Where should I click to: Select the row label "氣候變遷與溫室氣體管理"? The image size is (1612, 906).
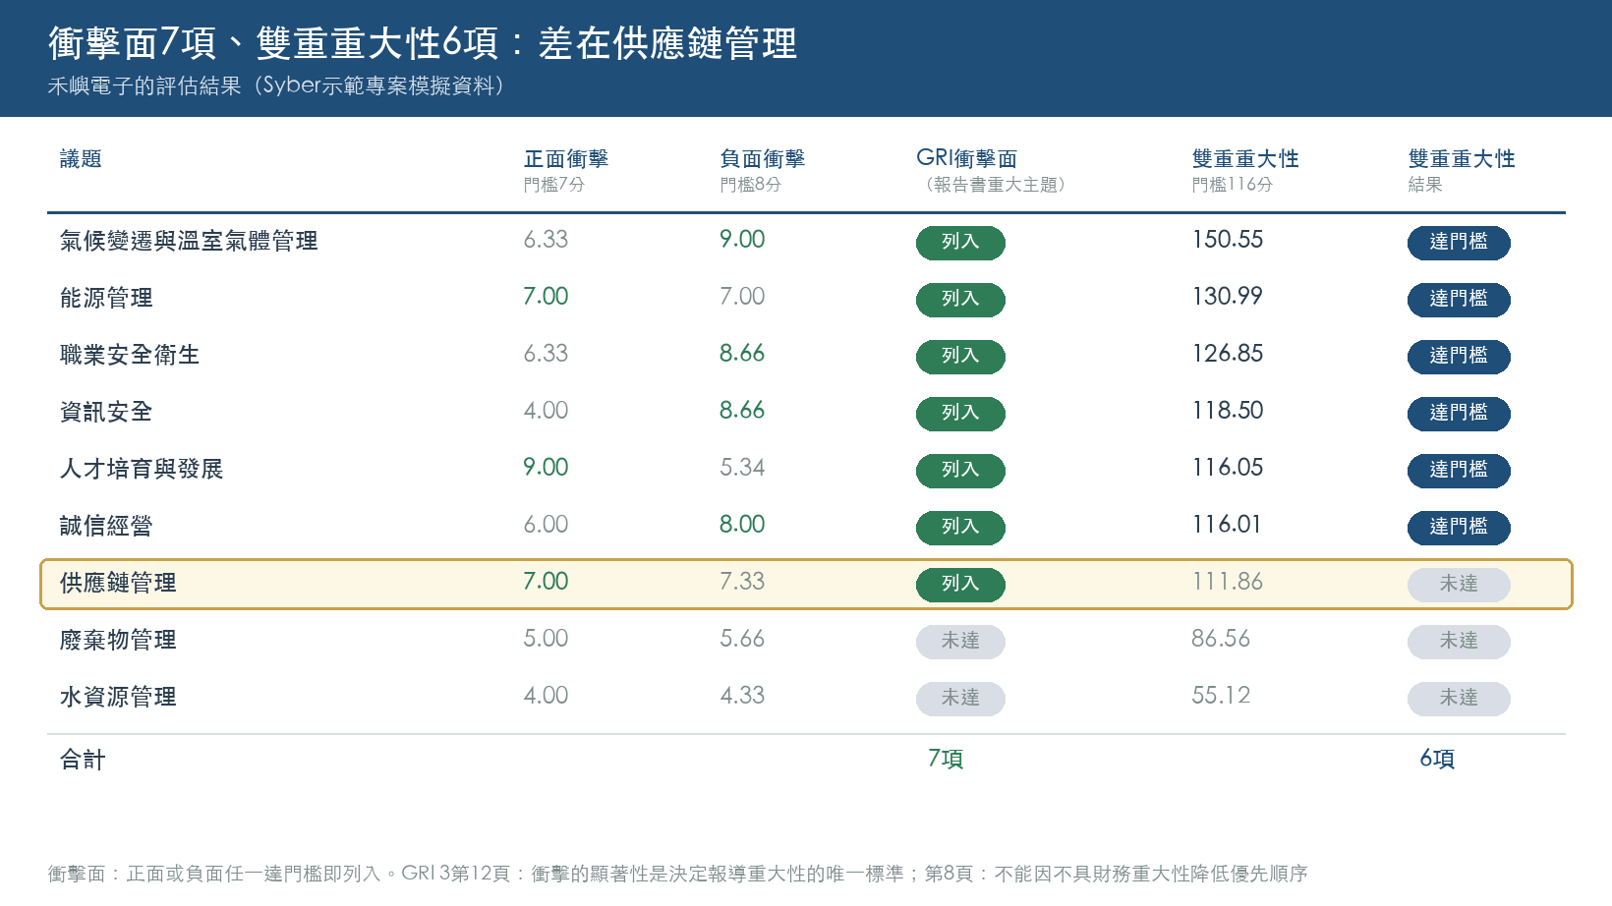[x=189, y=241]
